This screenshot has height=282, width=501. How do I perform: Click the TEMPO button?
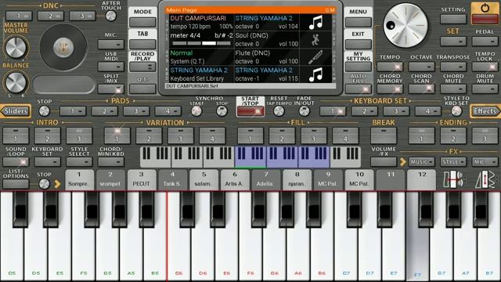(x=390, y=67)
